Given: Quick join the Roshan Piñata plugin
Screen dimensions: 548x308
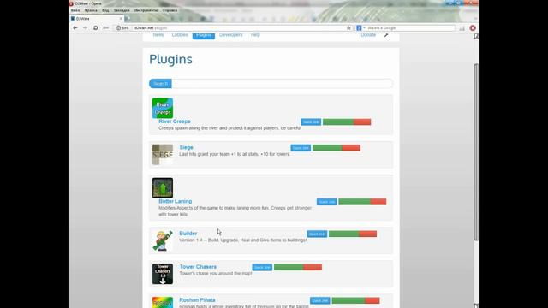Looking at the screenshot, I should [319, 300].
